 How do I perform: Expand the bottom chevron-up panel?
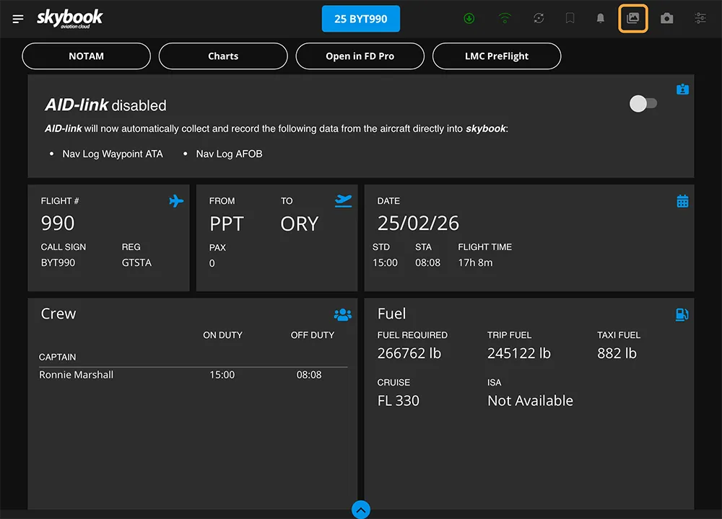(x=361, y=510)
